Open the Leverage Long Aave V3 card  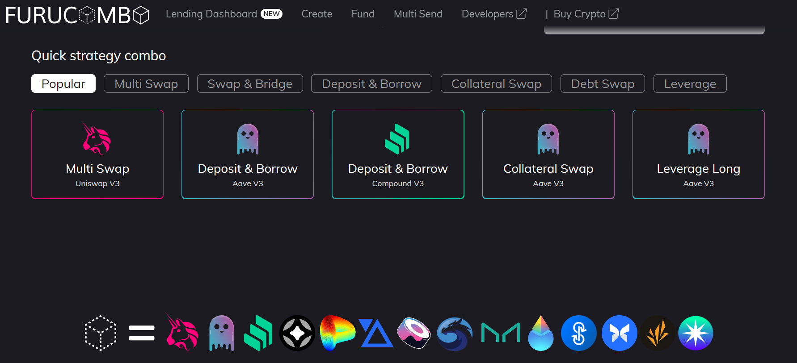click(x=699, y=154)
